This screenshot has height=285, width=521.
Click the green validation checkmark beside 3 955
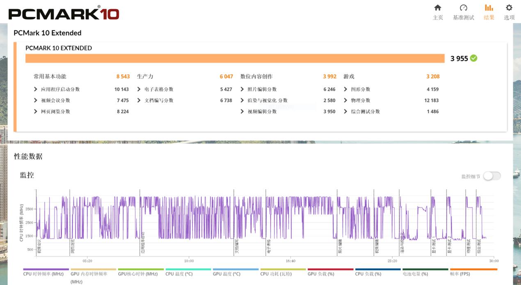(473, 58)
